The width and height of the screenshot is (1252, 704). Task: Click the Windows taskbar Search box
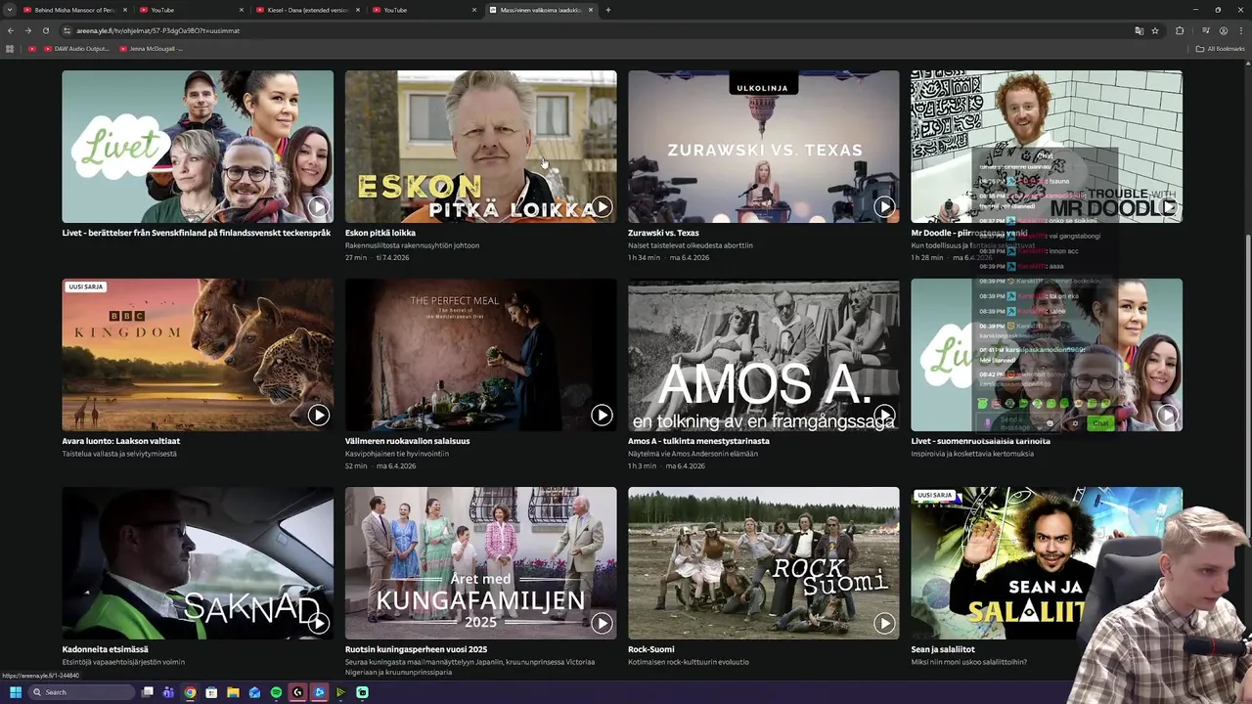pos(81,692)
